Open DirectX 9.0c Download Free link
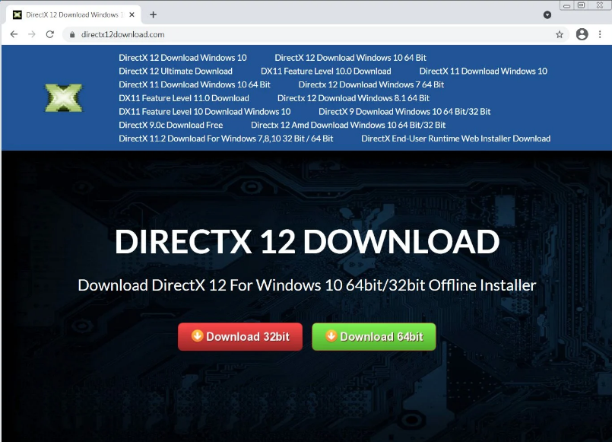612x442 pixels. coord(171,125)
